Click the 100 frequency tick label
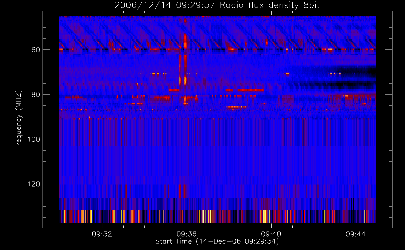The image size is (405, 250). [34, 139]
